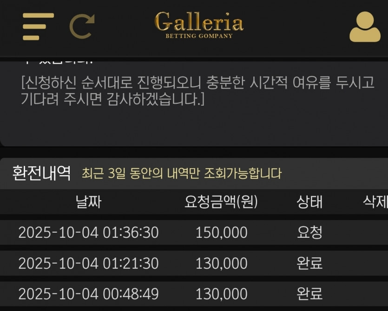Screen dimensions: 388x311
Task: Click the 130,000 amount in the 00:48:49 row
Action: click(221, 294)
